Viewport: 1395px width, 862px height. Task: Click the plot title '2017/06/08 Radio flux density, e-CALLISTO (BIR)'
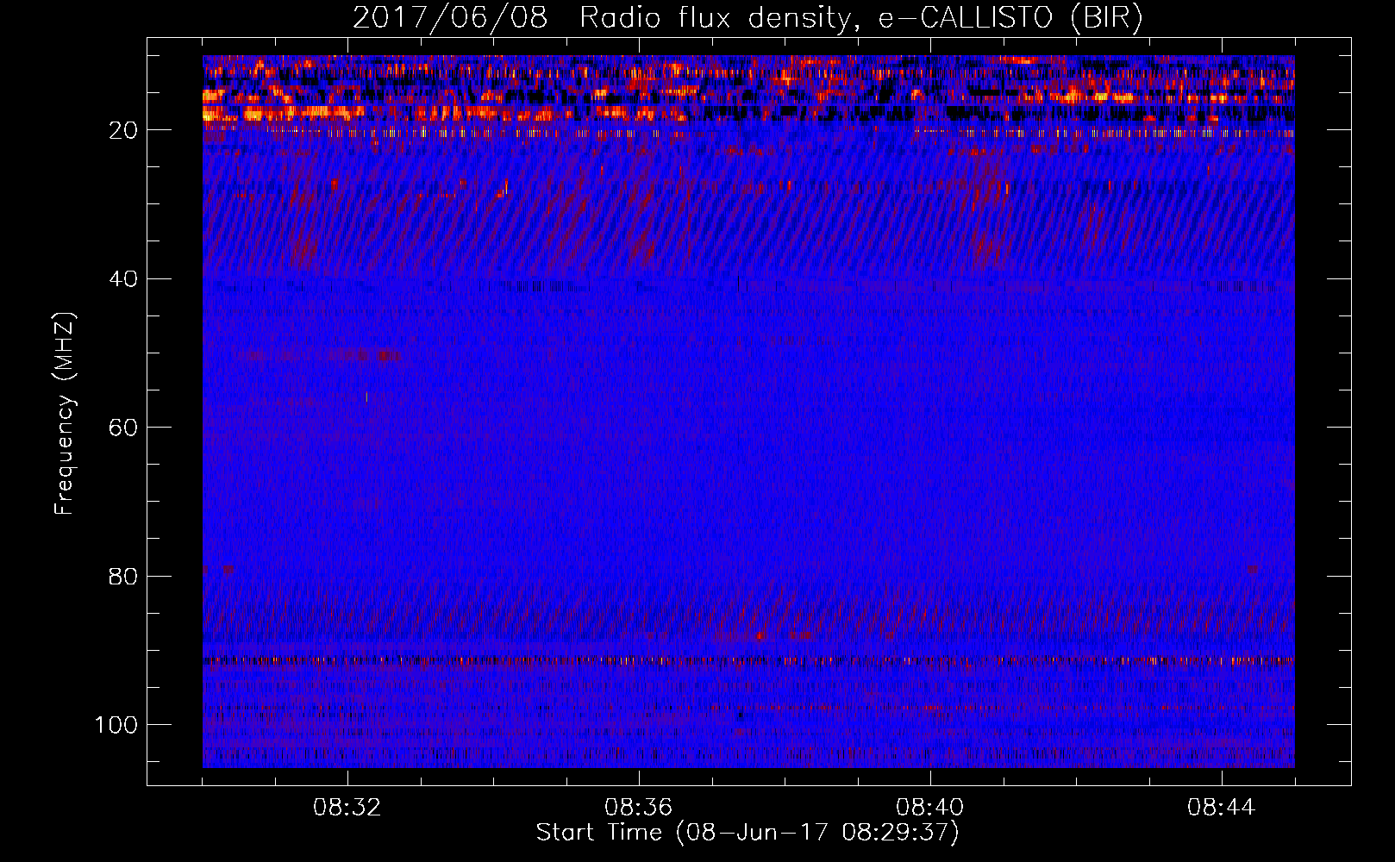point(748,18)
